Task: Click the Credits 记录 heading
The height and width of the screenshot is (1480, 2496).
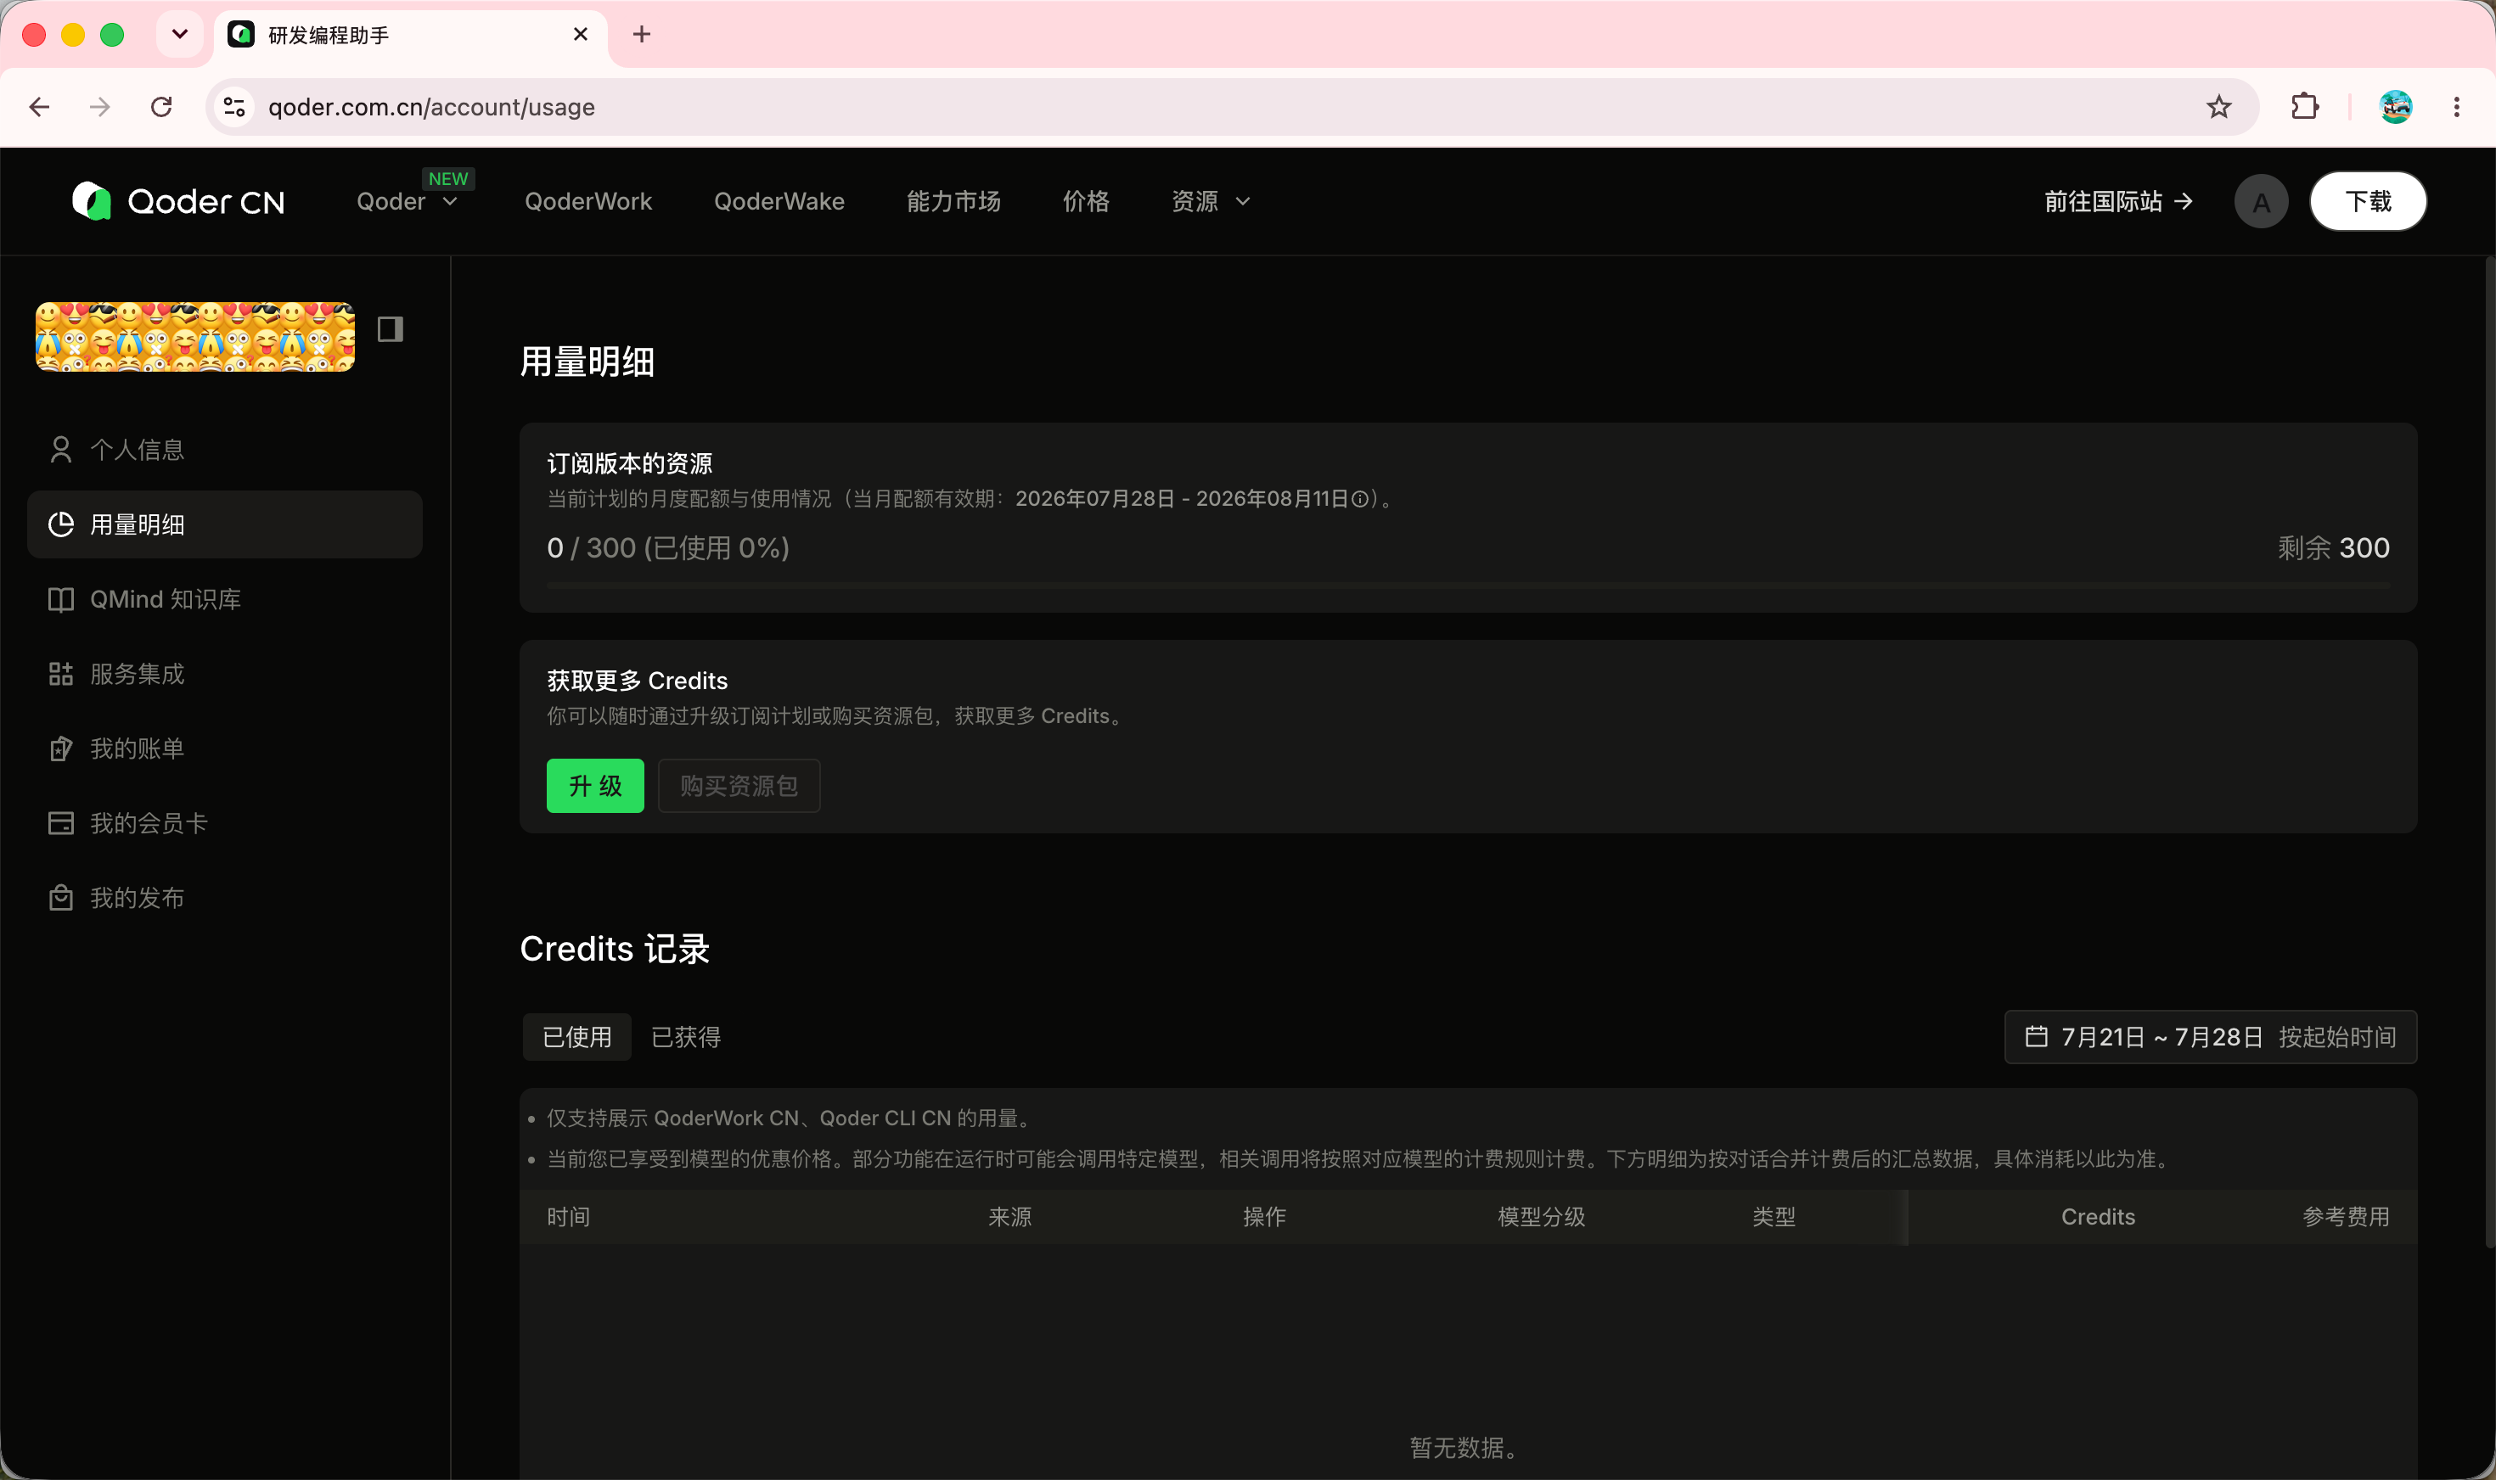Action: click(x=615, y=949)
